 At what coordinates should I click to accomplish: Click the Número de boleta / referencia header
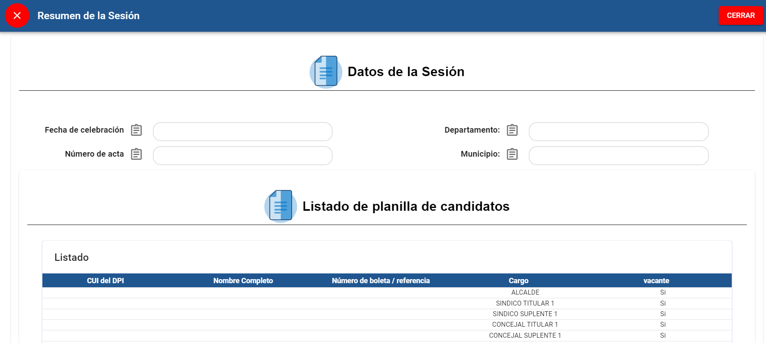381,281
